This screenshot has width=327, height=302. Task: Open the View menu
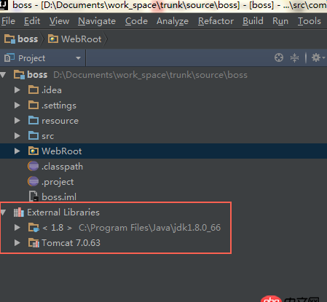click(59, 21)
